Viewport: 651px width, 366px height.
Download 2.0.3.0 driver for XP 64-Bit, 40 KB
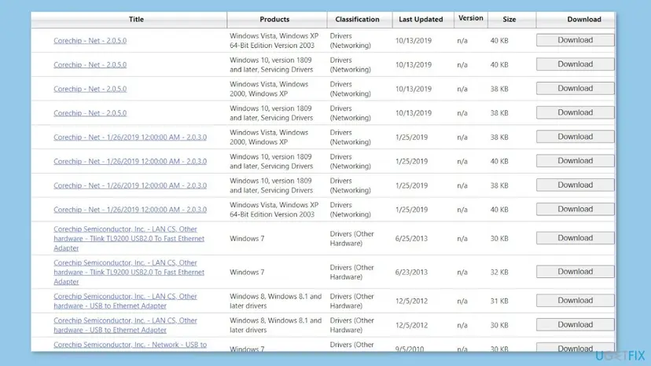575,209
